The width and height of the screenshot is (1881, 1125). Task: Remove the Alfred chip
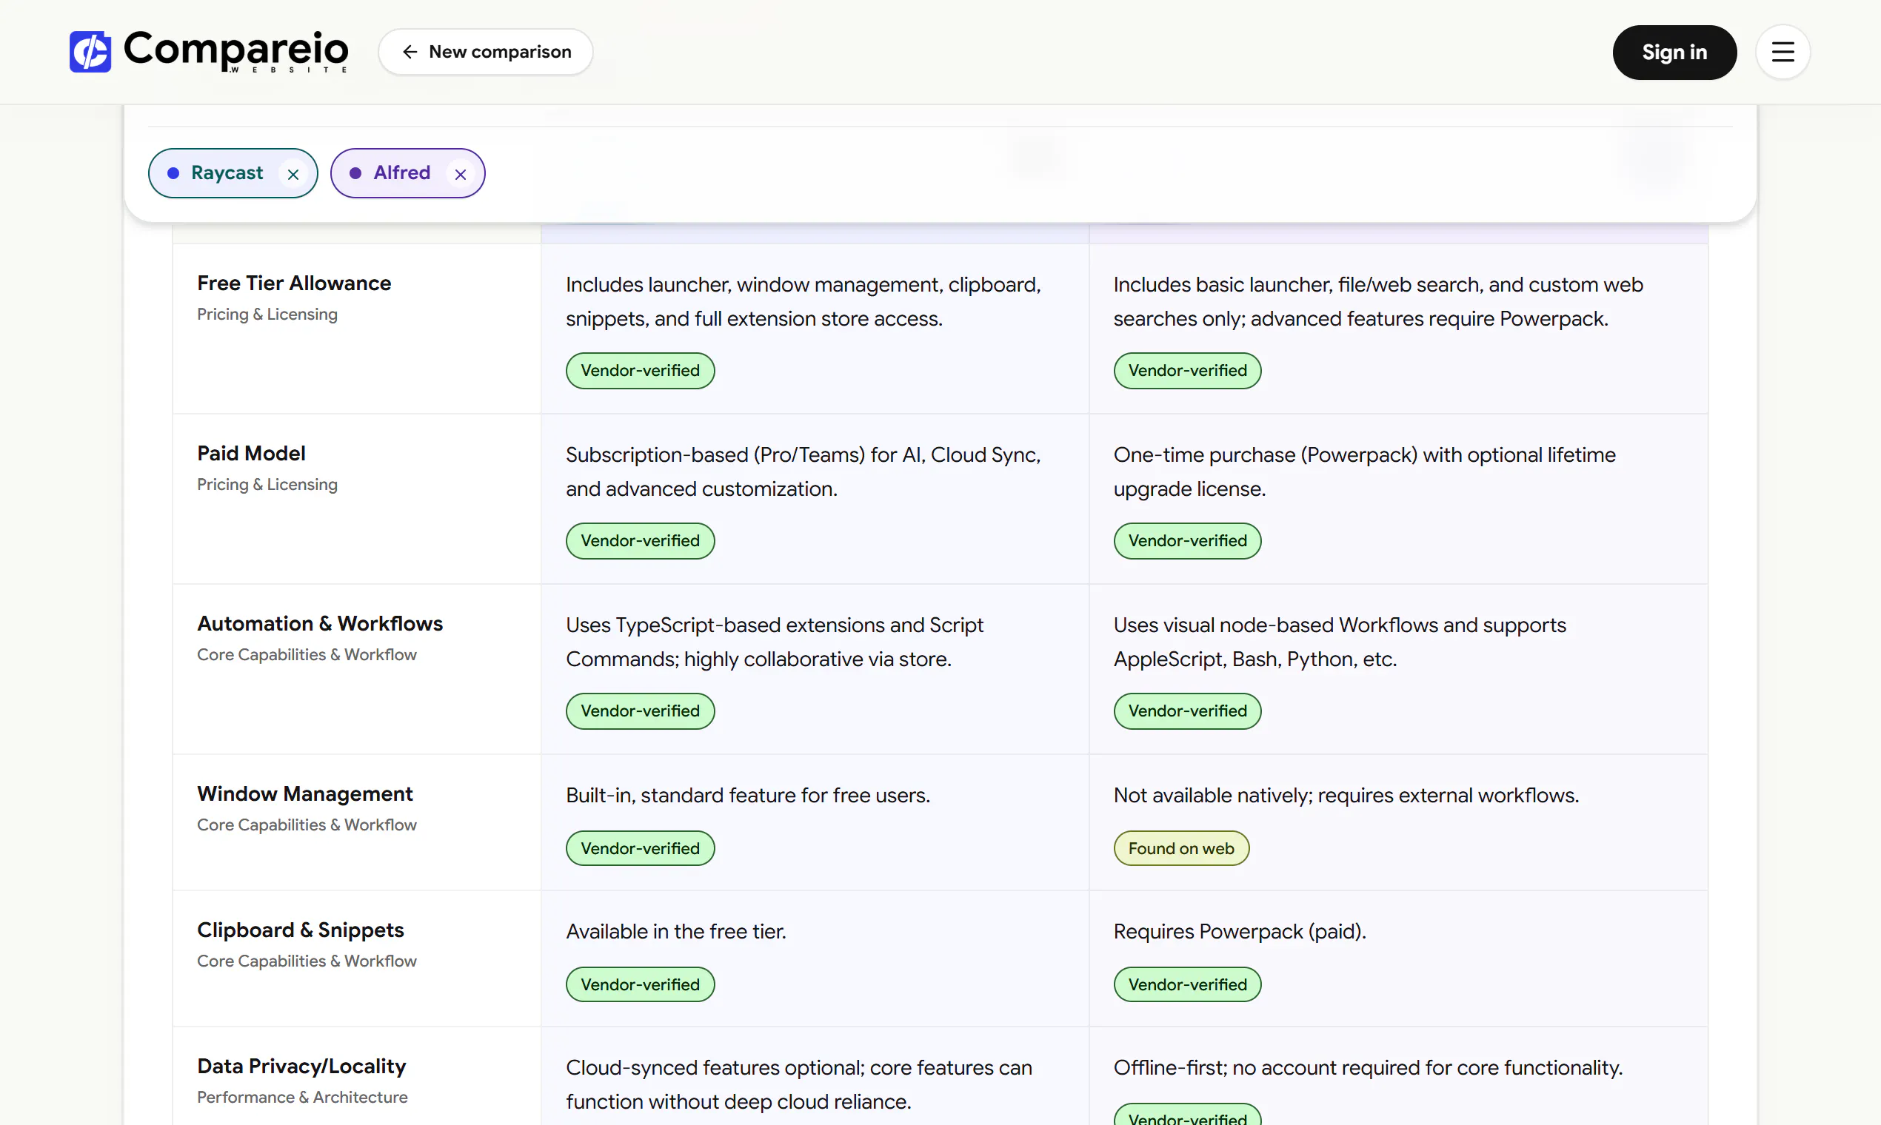(461, 175)
